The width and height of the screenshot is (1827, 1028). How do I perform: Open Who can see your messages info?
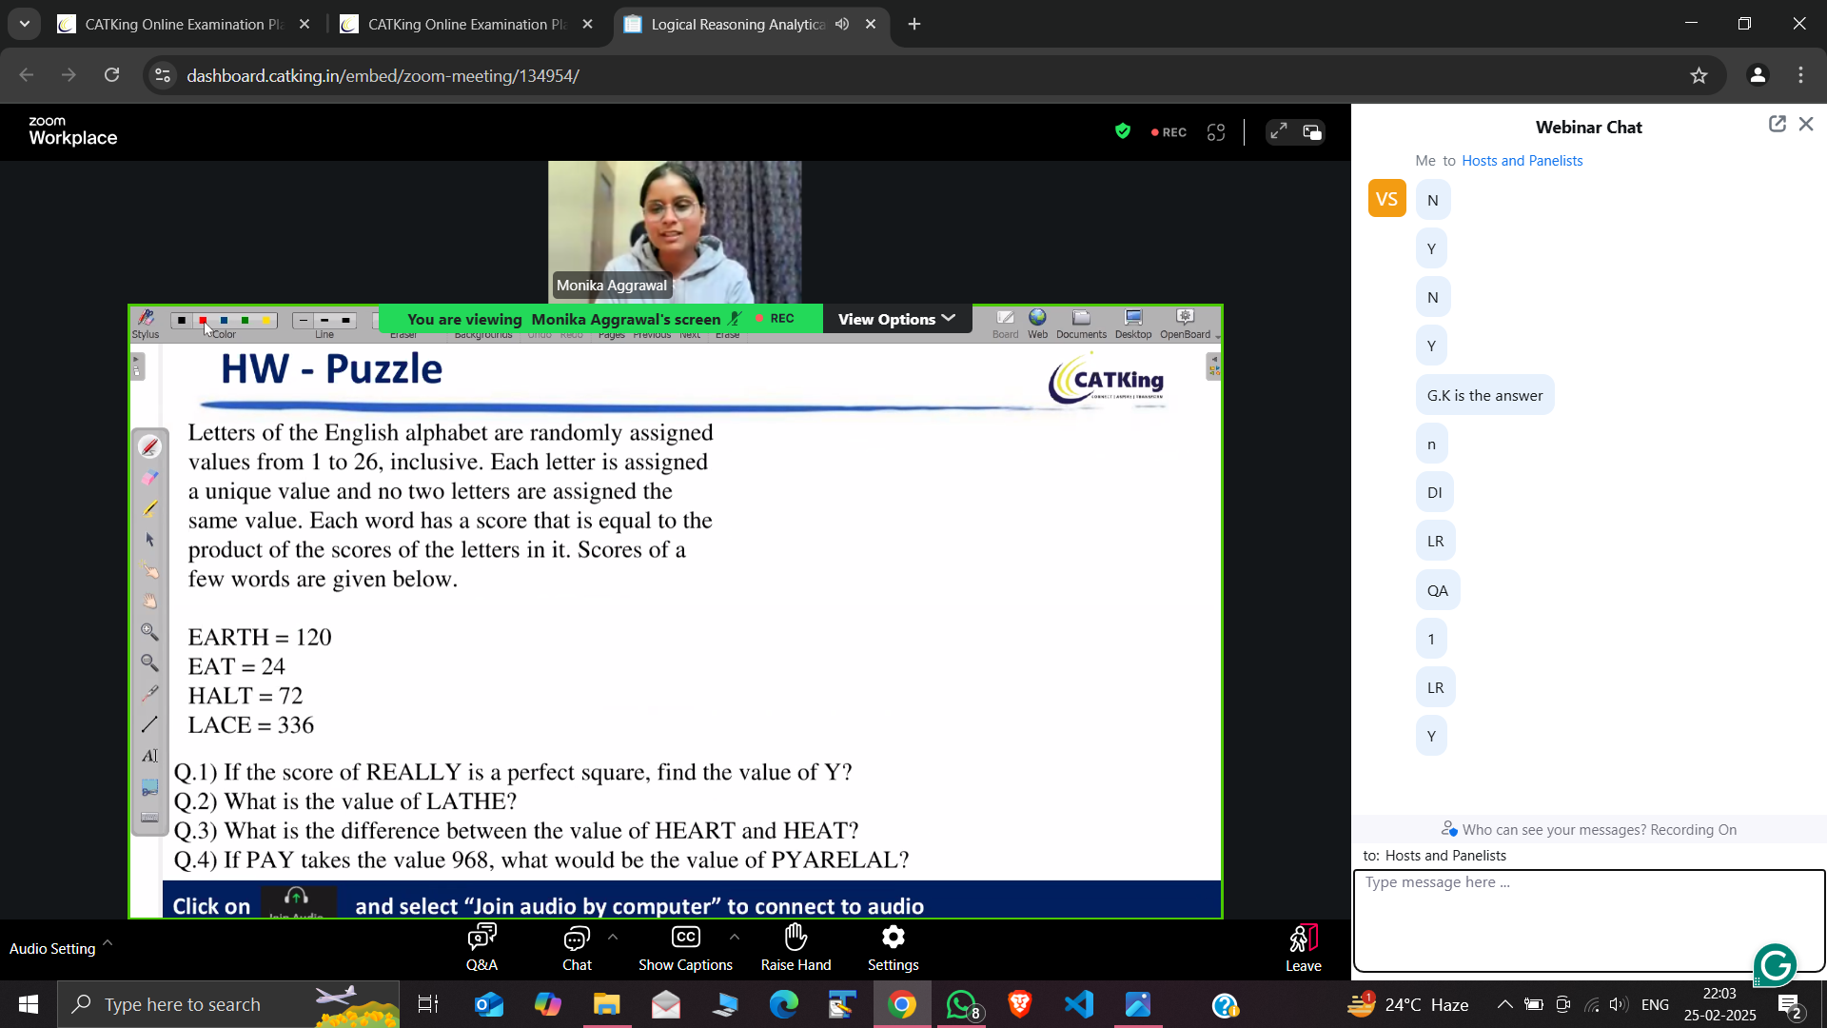click(x=1589, y=829)
